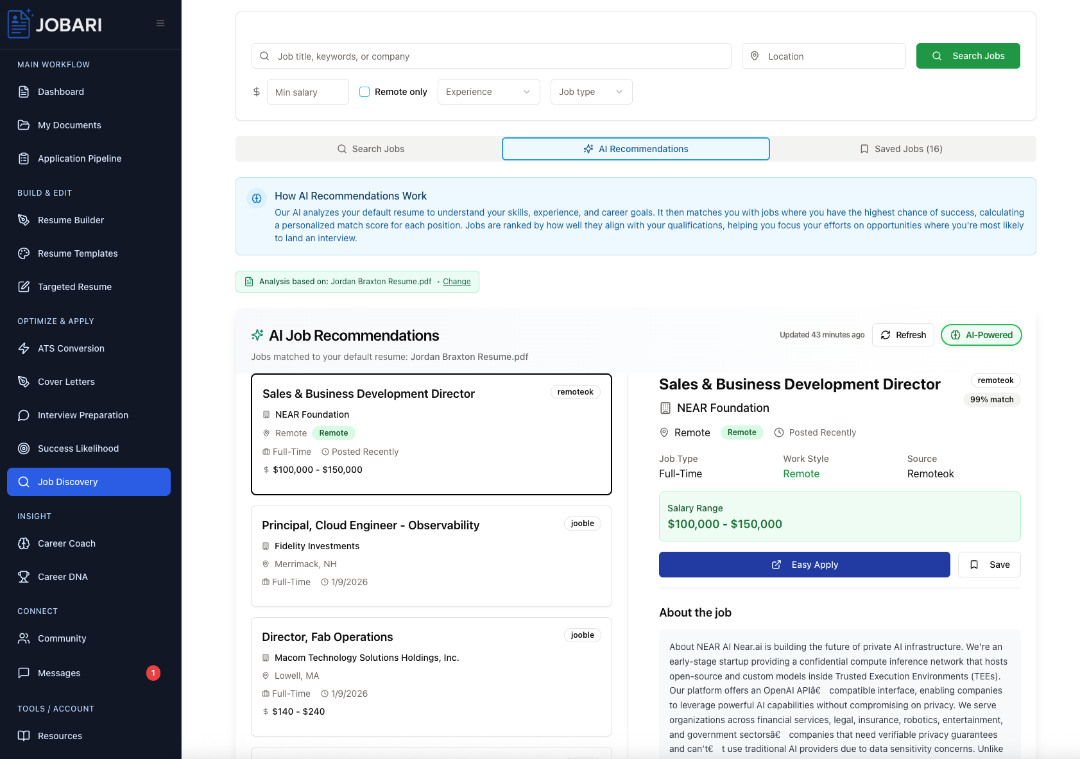The image size is (1080, 759).
Task: Enable the Remote only filter
Action: tap(364, 92)
